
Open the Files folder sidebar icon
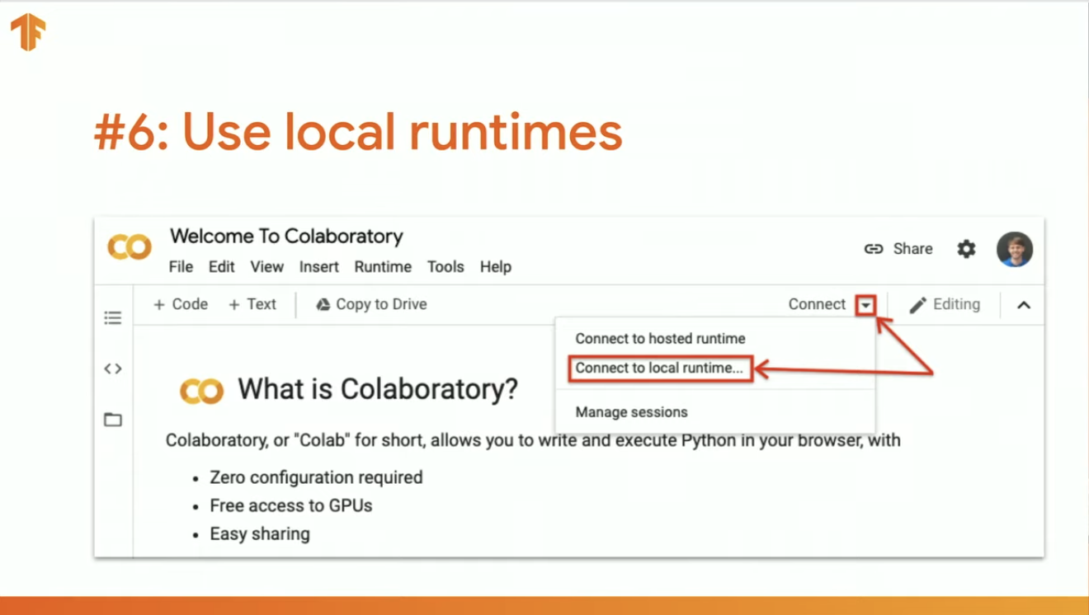point(113,420)
